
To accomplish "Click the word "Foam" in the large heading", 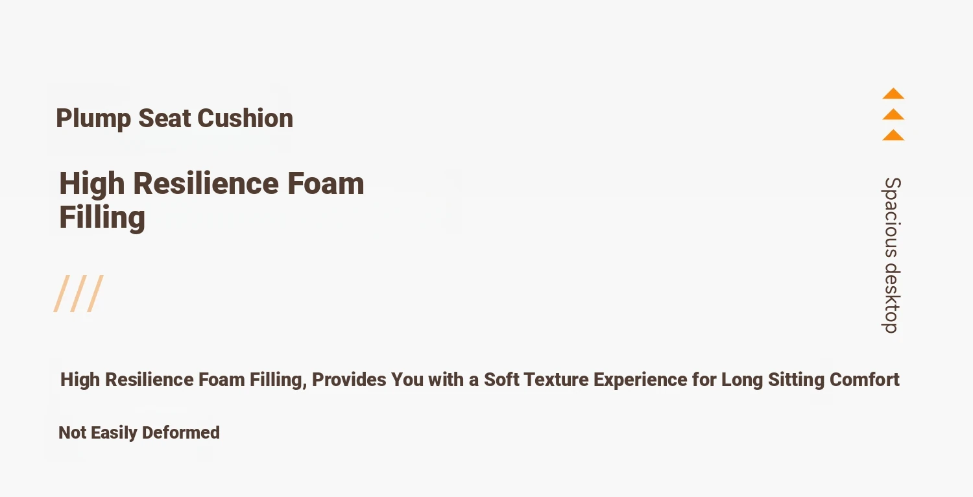I will coord(326,184).
